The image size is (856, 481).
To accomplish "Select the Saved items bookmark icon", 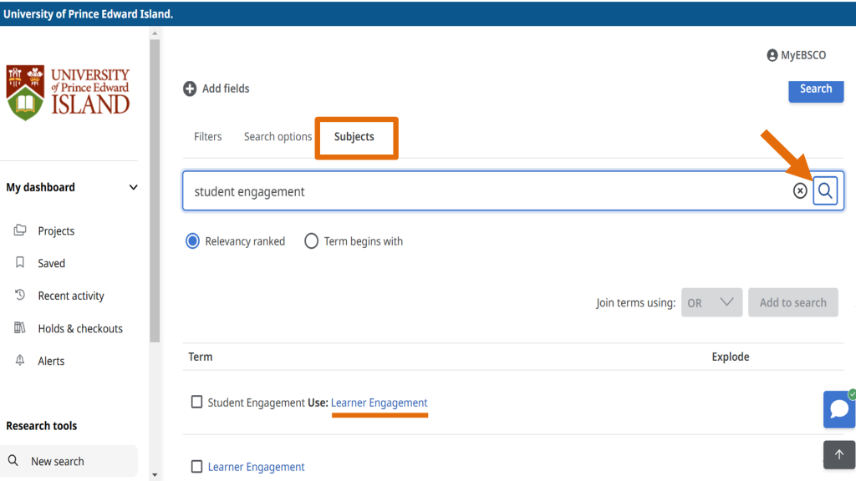I will click(20, 263).
